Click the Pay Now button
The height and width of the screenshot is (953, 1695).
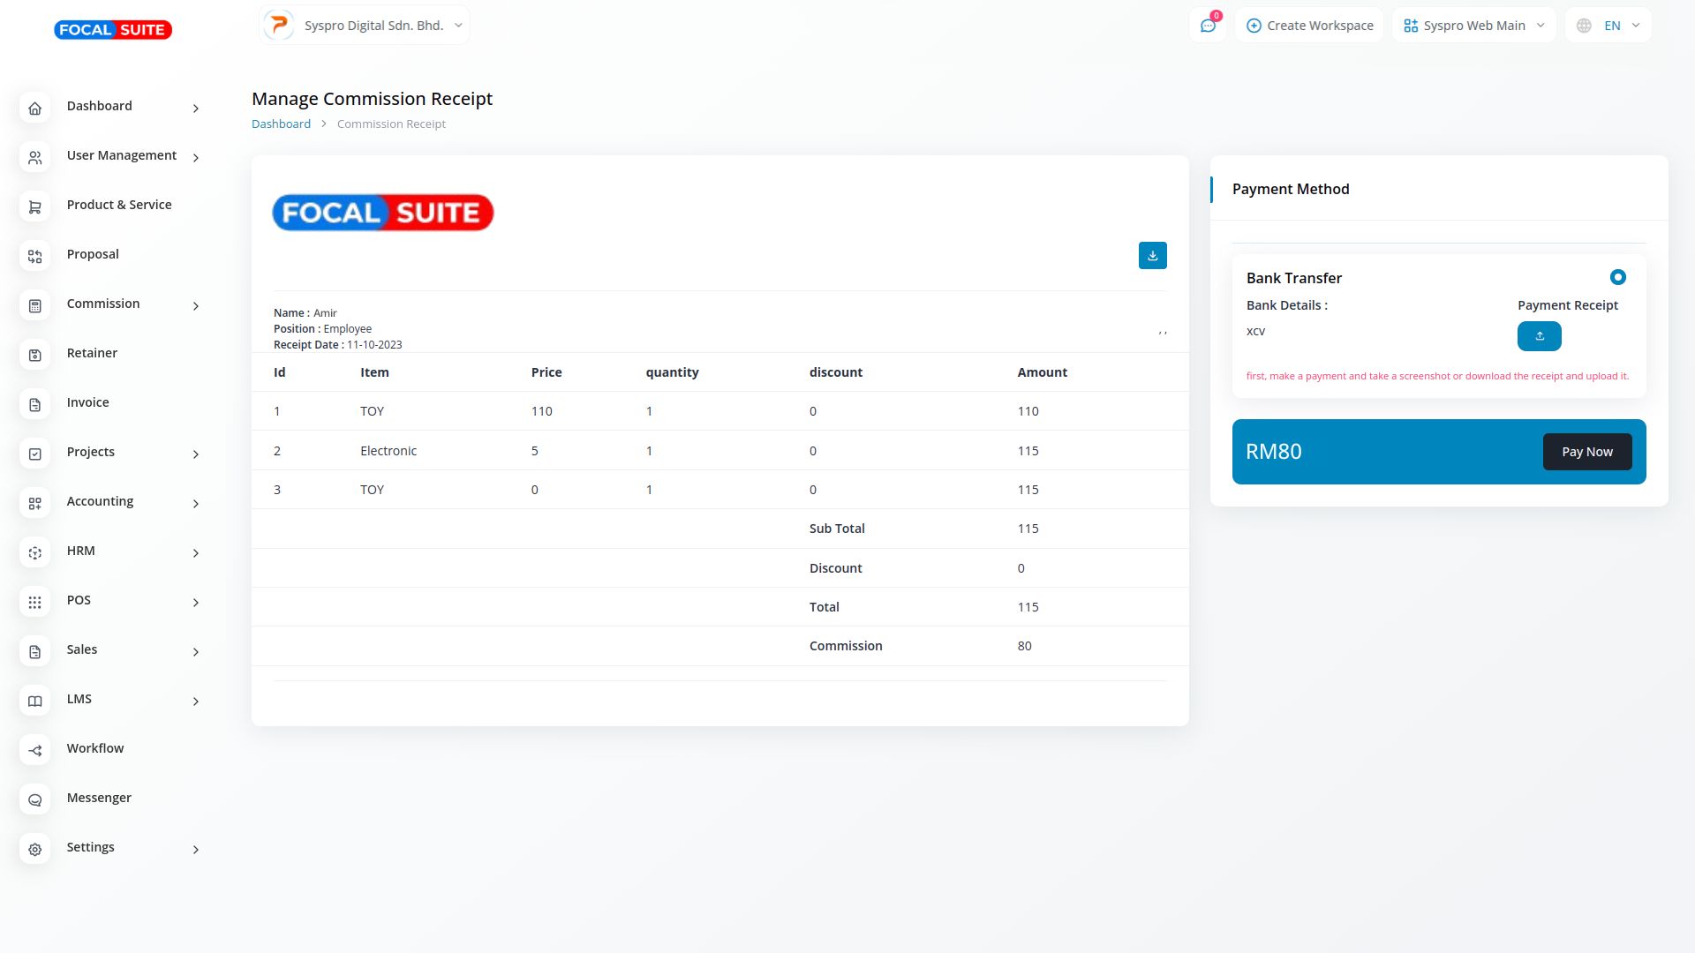pos(1586,452)
